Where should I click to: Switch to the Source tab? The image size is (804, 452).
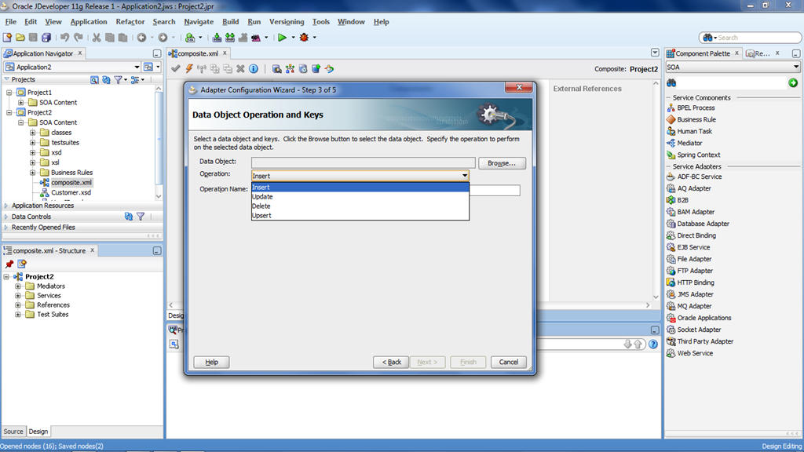pos(13,432)
